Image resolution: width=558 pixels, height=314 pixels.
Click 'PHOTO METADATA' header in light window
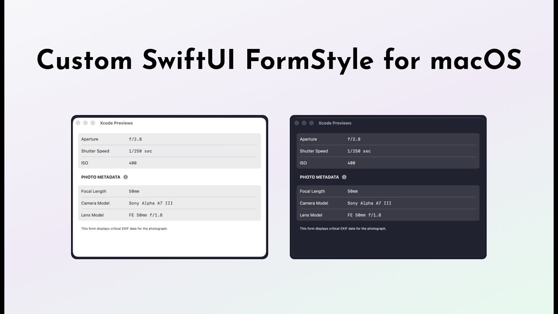(101, 177)
